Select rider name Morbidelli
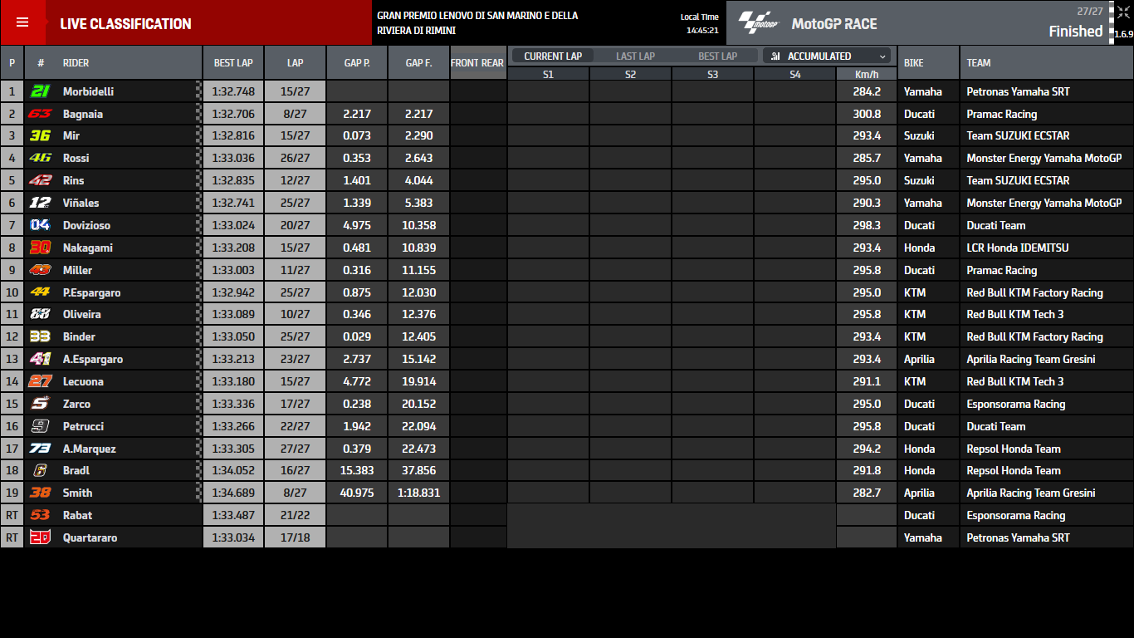This screenshot has height=638, width=1134. coord(88,91)
